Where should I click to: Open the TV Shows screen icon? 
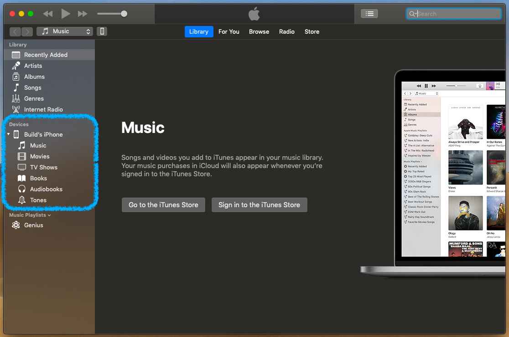[x=22, y=167]
